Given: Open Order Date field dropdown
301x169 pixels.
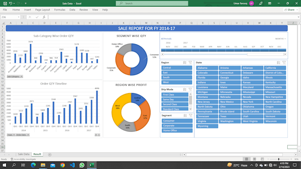Looking at the screenshot, I should point(23,135).
